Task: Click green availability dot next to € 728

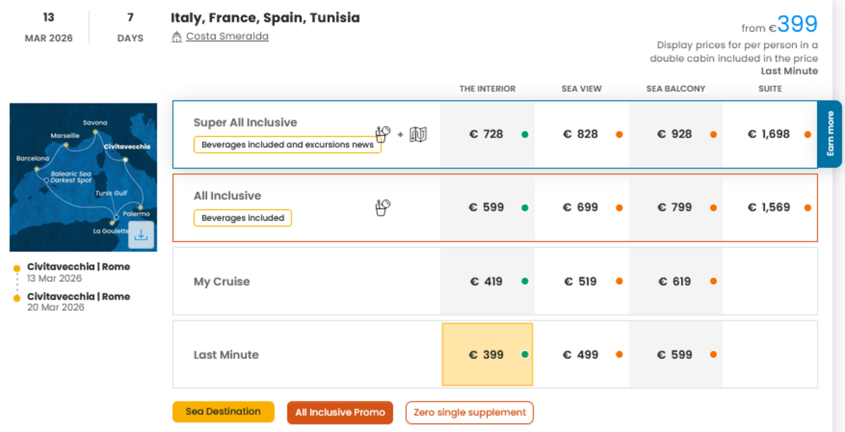Action: click(x=525, y=134)
